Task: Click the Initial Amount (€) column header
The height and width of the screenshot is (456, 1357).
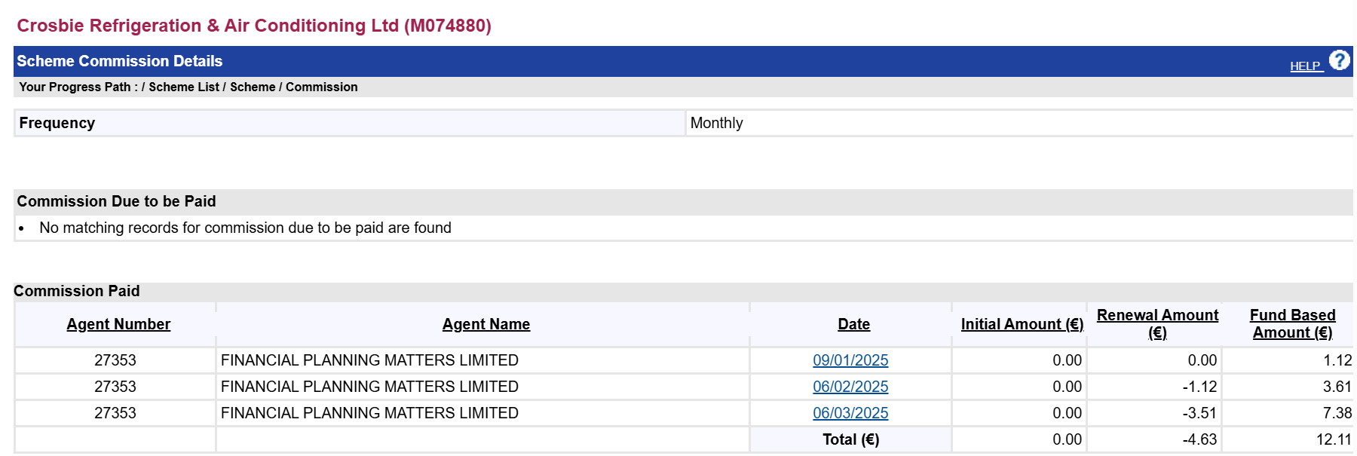Action: tap(1022, 324)
